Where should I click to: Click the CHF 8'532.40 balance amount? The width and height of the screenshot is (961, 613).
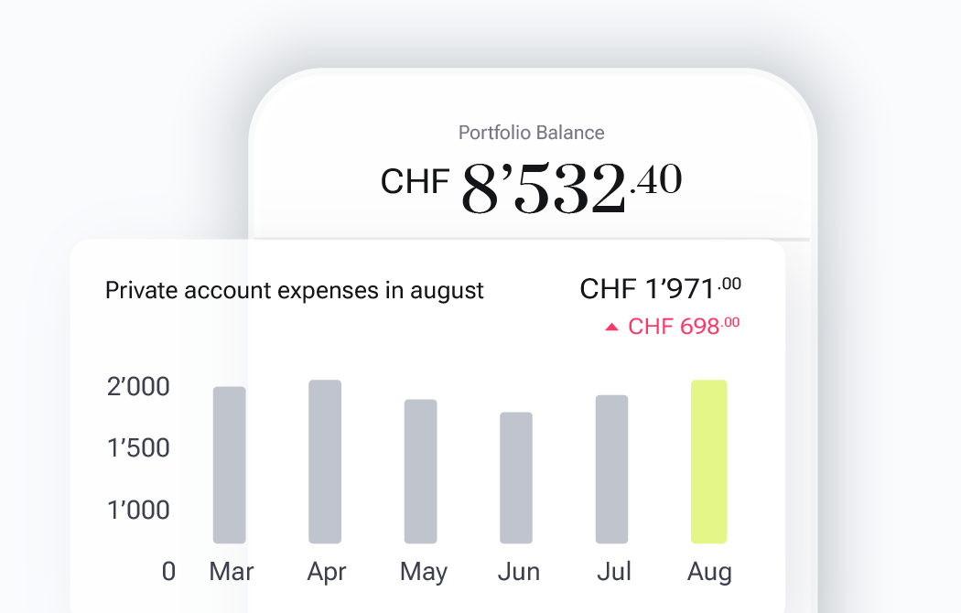pyautogui.click(x=531, y=187)
